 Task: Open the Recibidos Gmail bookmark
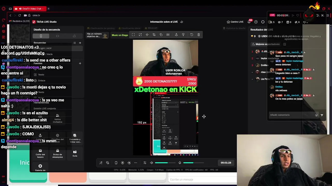(x=19, y=21)
